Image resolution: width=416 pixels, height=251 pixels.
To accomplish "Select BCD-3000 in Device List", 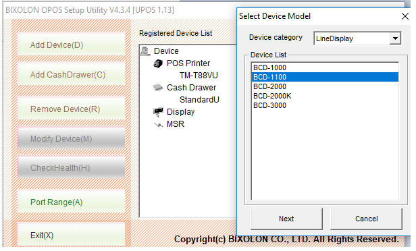I will point(325,105).
